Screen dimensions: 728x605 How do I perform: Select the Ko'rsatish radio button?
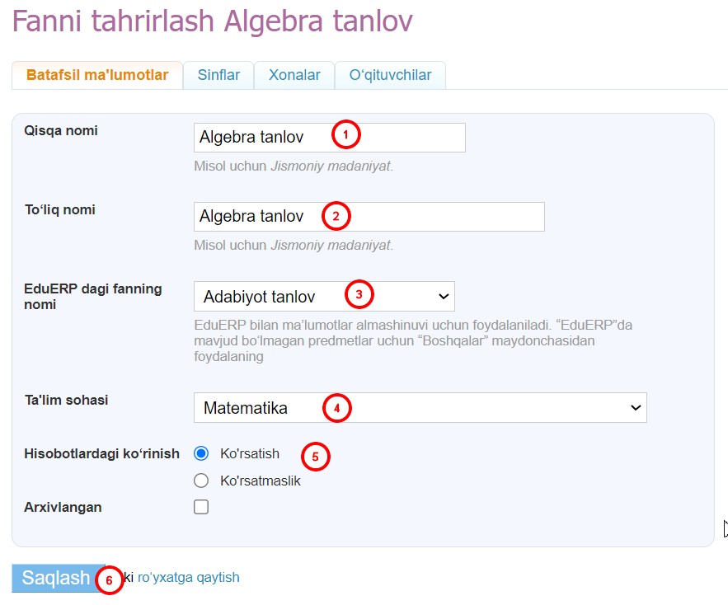201,453
